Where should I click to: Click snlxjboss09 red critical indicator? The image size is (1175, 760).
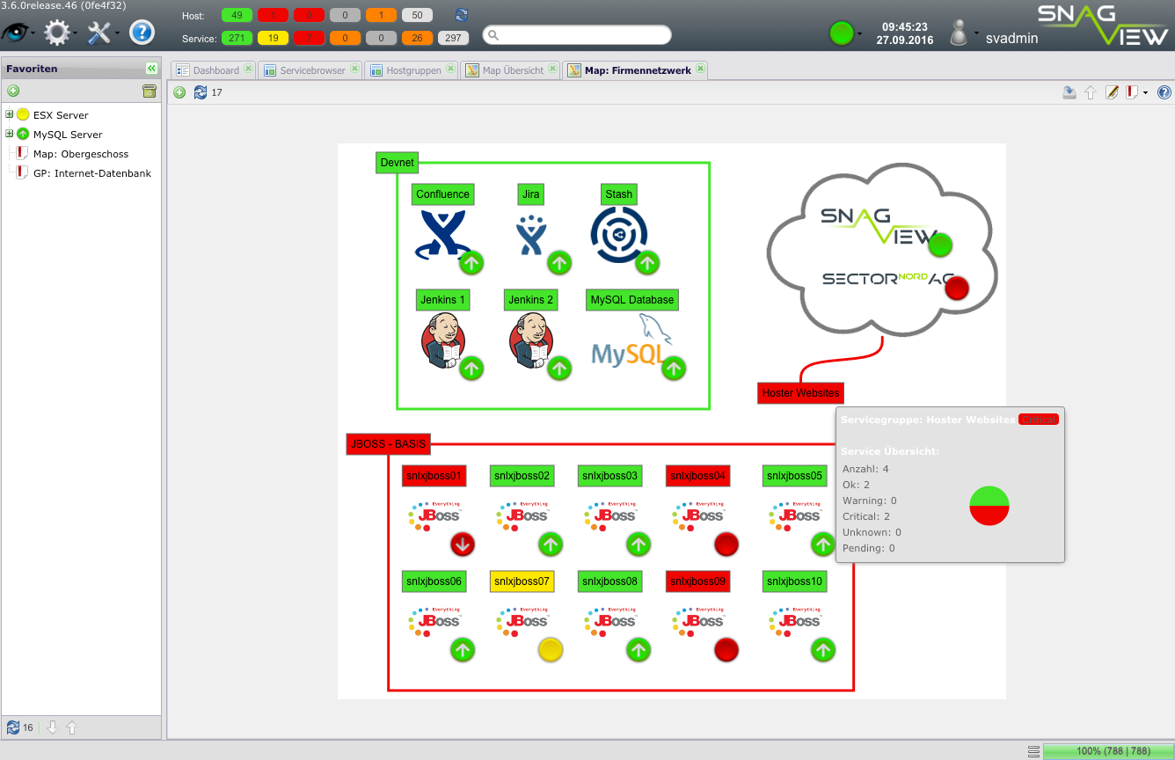(x=726, y=650)
